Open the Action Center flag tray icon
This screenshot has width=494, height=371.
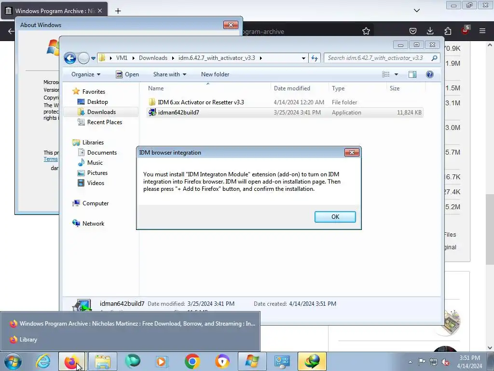[x=422, y=362]
